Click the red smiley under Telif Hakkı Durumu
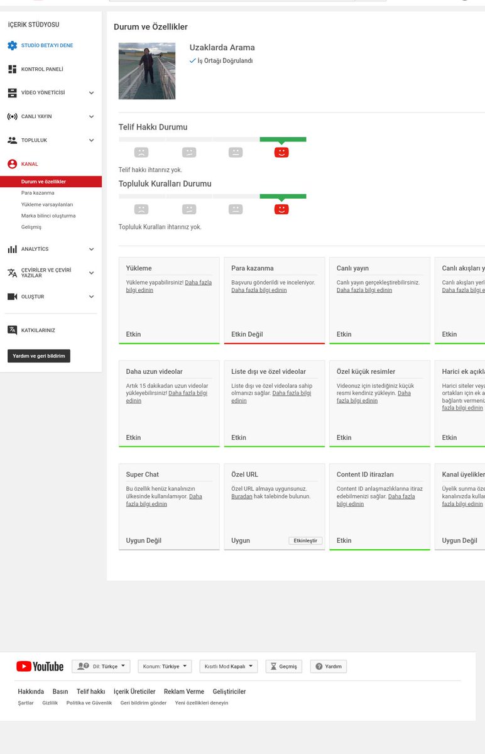Image resolution: width=485 pixels, height=754 pixels. [x=281, y=152]
